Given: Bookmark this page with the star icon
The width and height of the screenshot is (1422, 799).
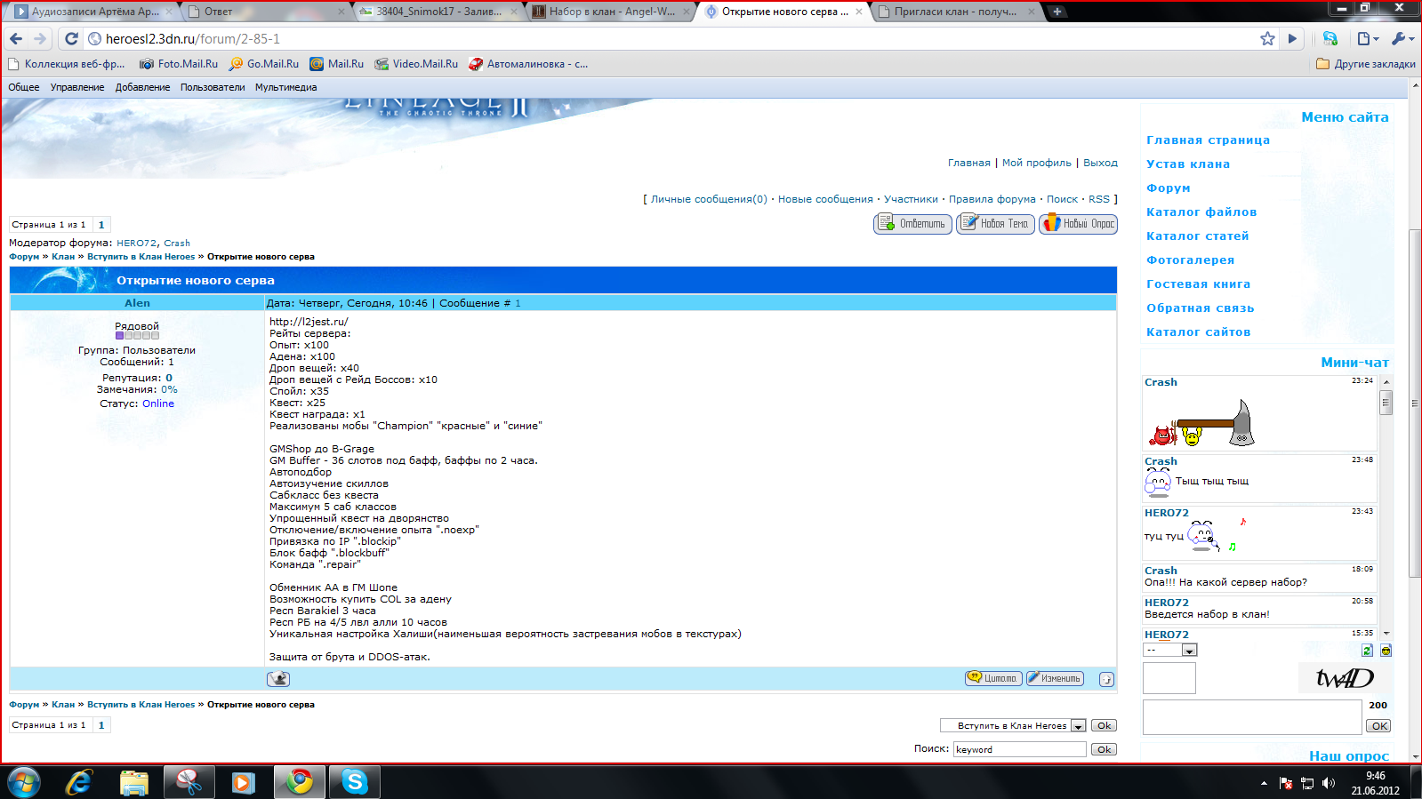Looking at the screenshot, I should click(1267, 38).
